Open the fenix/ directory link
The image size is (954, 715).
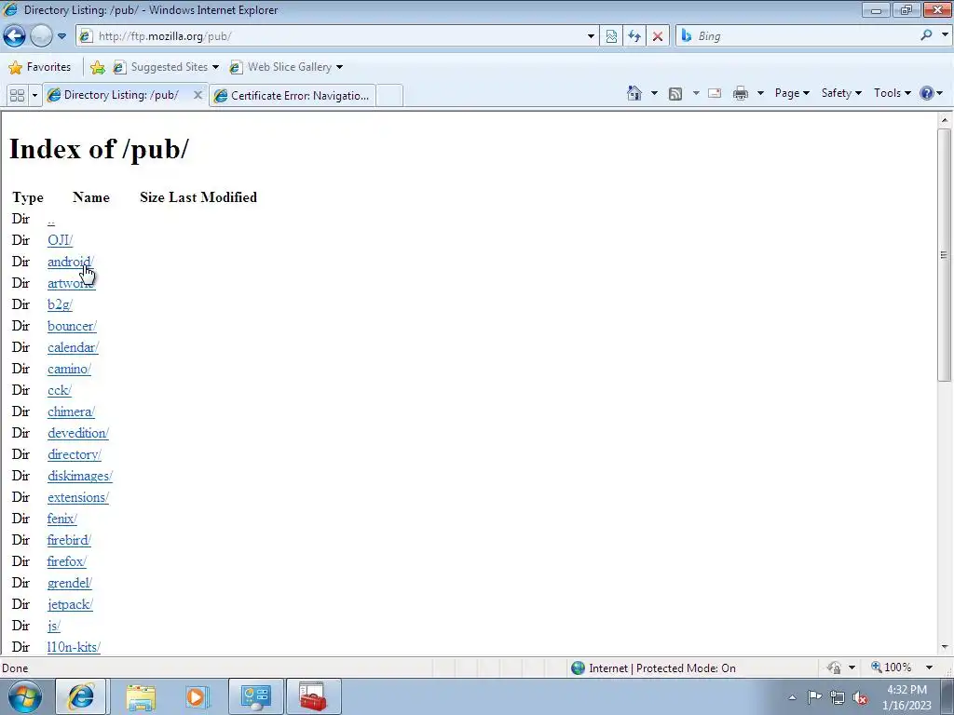[62, 519]
